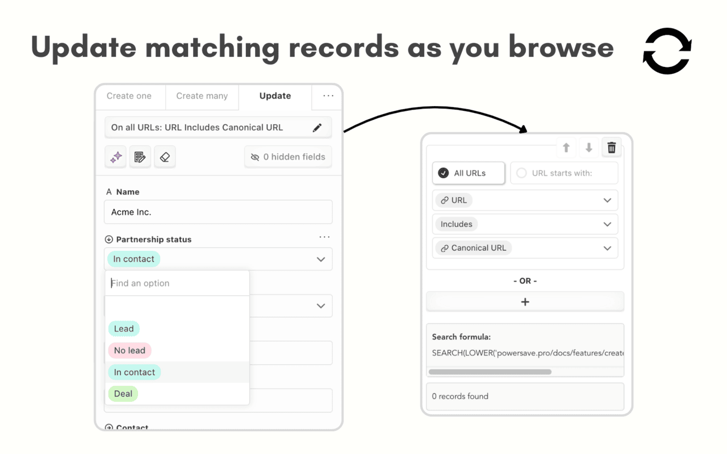Click the pencil icon to edit rule

pyautogui.click(x=317, y=128)
